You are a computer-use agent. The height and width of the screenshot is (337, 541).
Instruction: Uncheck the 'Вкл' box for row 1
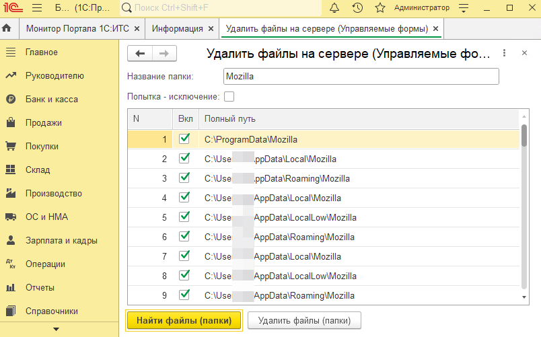184,139
